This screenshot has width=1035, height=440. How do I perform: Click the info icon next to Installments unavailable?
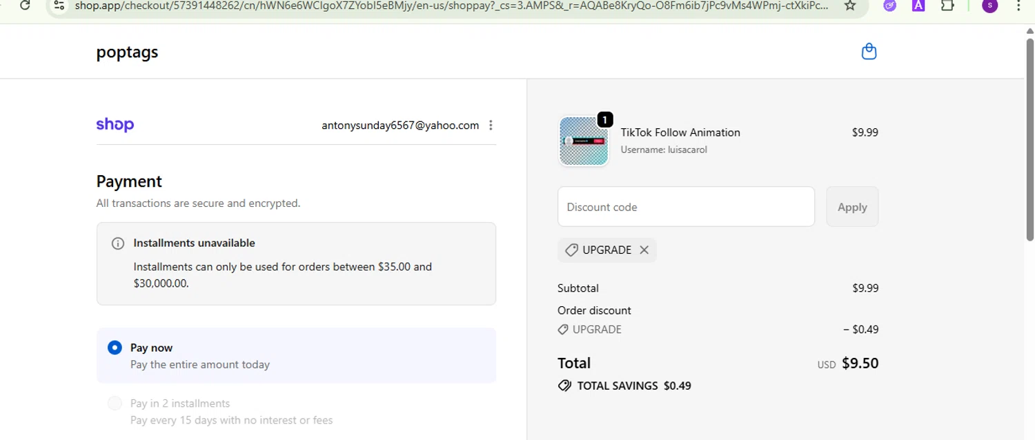point(118,243)
